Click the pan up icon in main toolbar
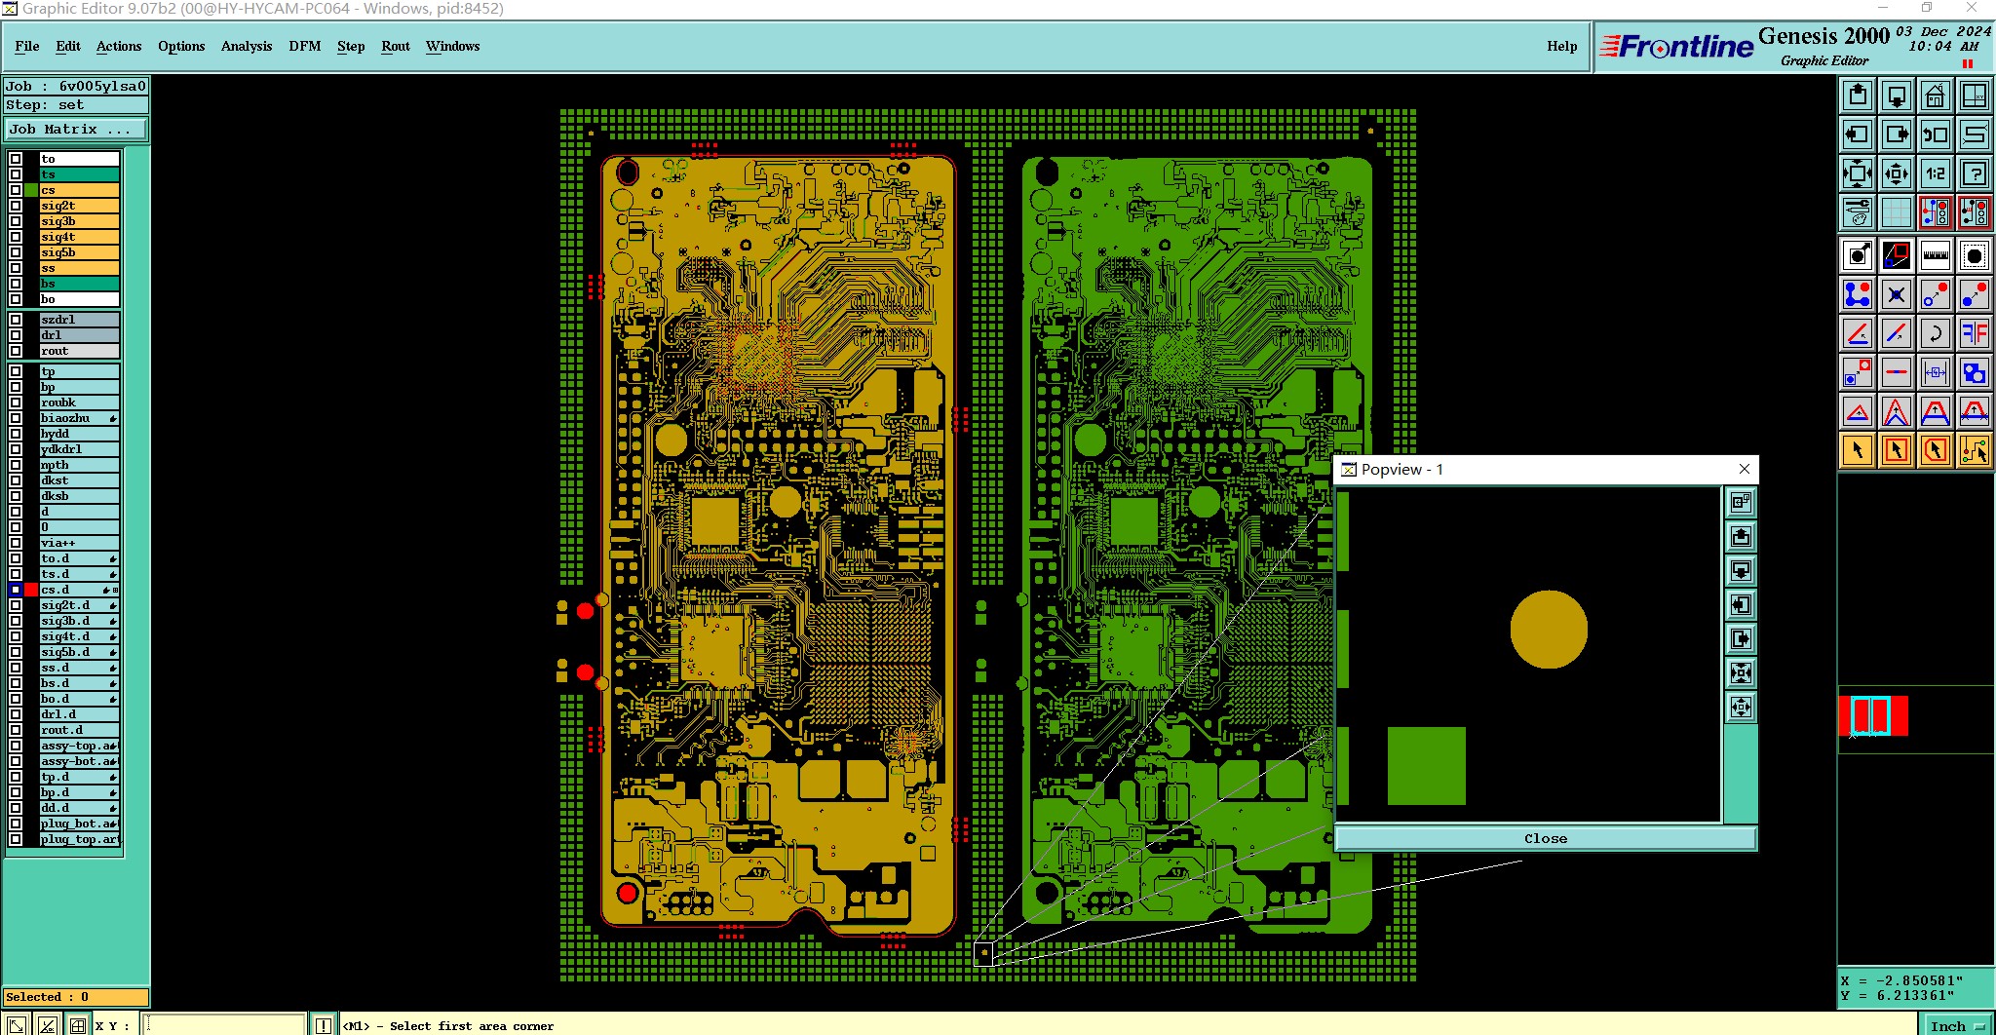The image size is (1996, 1035). pos(1858,96)
